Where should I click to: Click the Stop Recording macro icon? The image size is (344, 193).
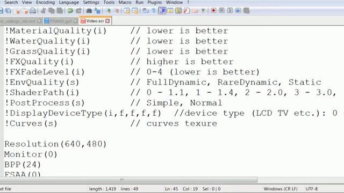(x=222, y=11)
